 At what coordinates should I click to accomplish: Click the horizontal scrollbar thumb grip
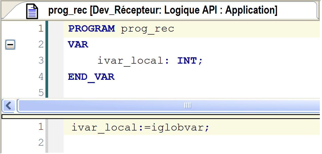click(187, 106)
